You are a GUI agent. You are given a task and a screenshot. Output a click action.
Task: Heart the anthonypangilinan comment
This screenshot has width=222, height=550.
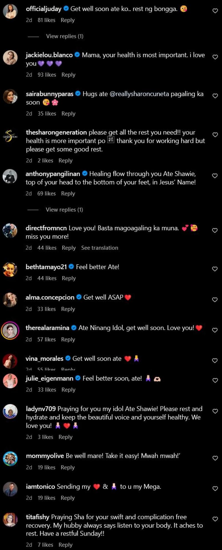tap(215, 176)
